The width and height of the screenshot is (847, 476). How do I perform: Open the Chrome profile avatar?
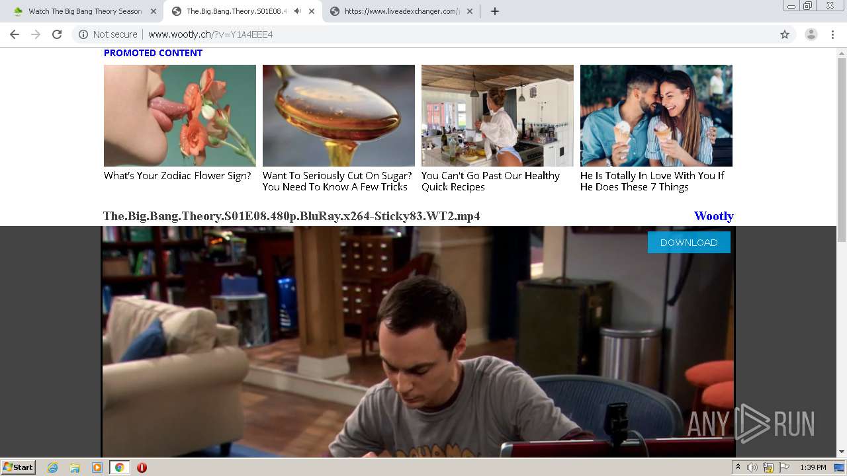tap(811, 34)
